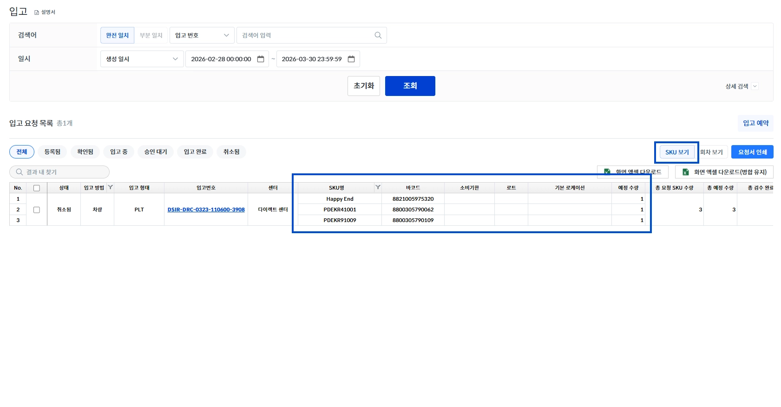Click the PLT inbound type cell
The image size is (781, 407).
coord(139,210)
